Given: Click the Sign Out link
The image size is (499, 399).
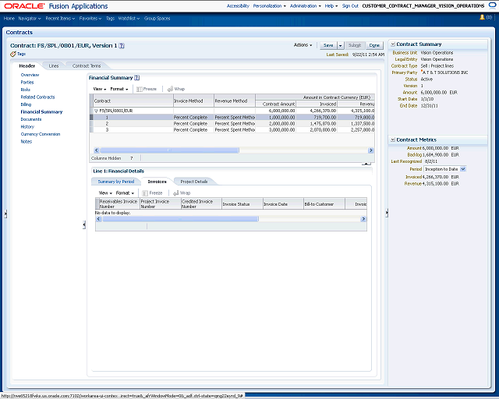Looking at the screenshot, I should pos(350,6).
